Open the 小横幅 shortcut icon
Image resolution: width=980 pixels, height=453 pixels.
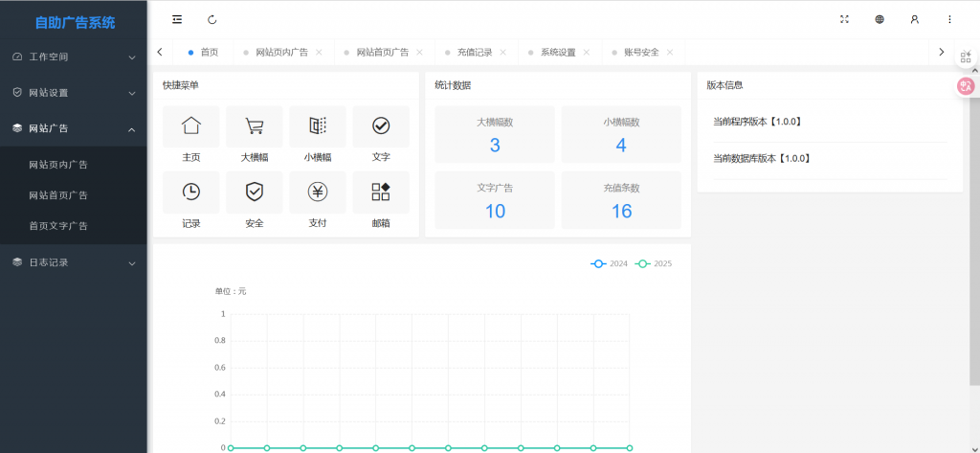point(318,125)
